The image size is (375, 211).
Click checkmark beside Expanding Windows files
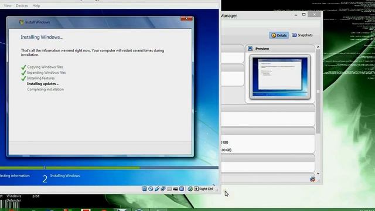[x=23, y=73]
